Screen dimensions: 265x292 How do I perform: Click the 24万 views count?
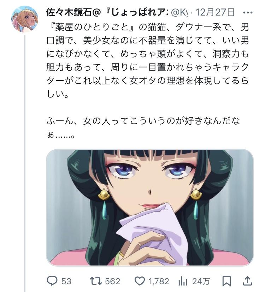click(x=201, y=281)
